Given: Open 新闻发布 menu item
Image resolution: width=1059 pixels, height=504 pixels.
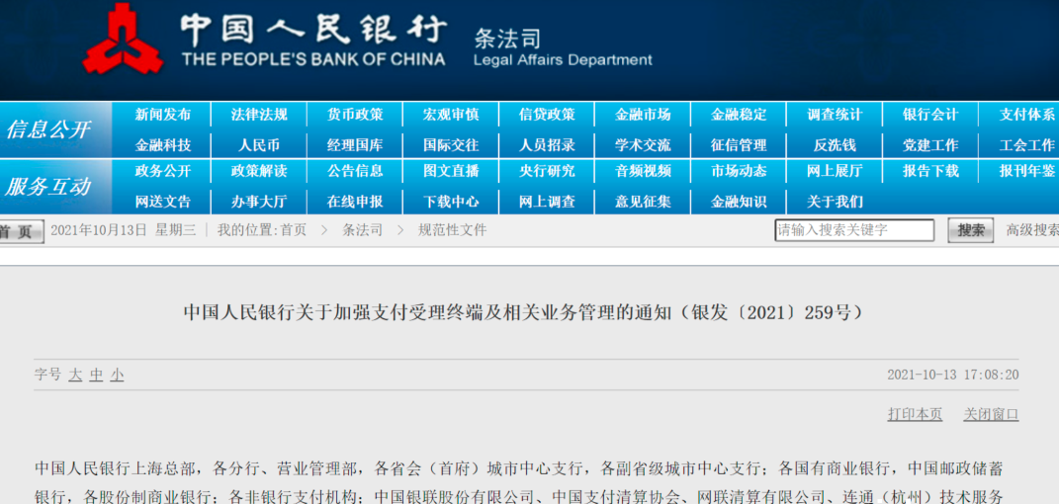Looking at the screenshot, I should (163, 115).
